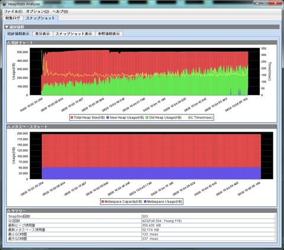Switch to the 差分表示 tab
The height and width of the screenshot is (250, 284).
[x=43, y=34]
